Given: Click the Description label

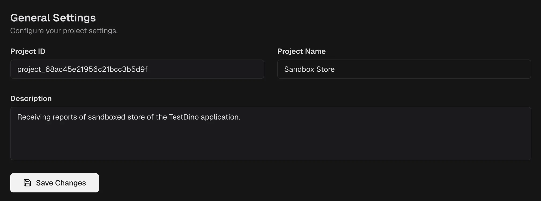Looking at the screenshot, I should pyautogui.click(x=31, y=98).
